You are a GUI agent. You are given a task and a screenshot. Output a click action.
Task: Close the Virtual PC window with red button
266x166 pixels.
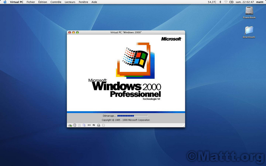coord(69,32)
